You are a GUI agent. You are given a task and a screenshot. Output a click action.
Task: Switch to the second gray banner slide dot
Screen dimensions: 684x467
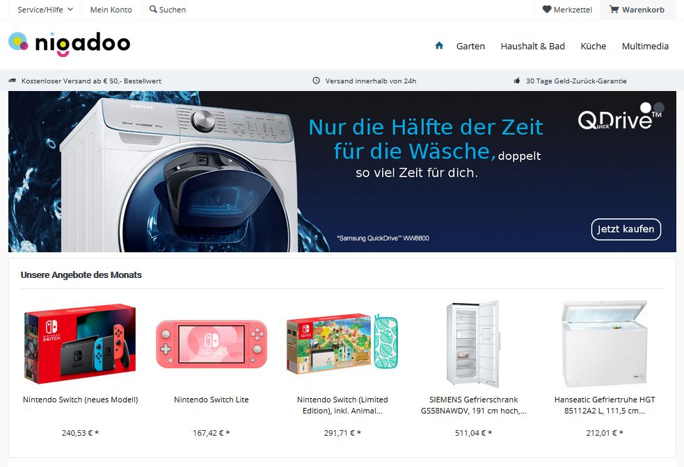coord(659,107)
